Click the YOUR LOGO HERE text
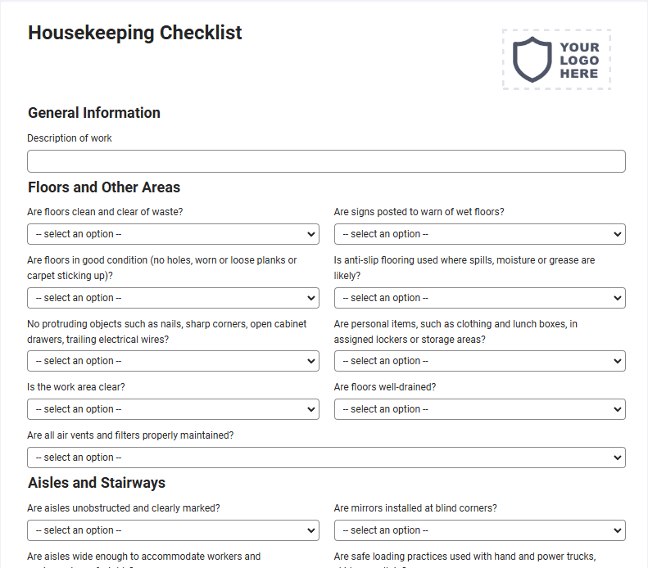The height and width of the screenshot is (568, 648). pyautogui.click(x=579, y=61)
